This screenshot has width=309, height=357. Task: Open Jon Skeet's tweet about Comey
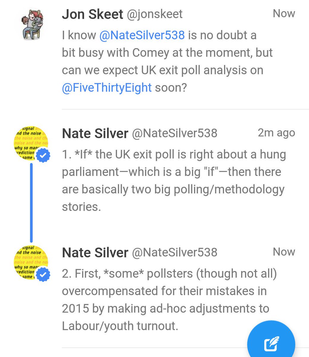[x=167, y=62]
